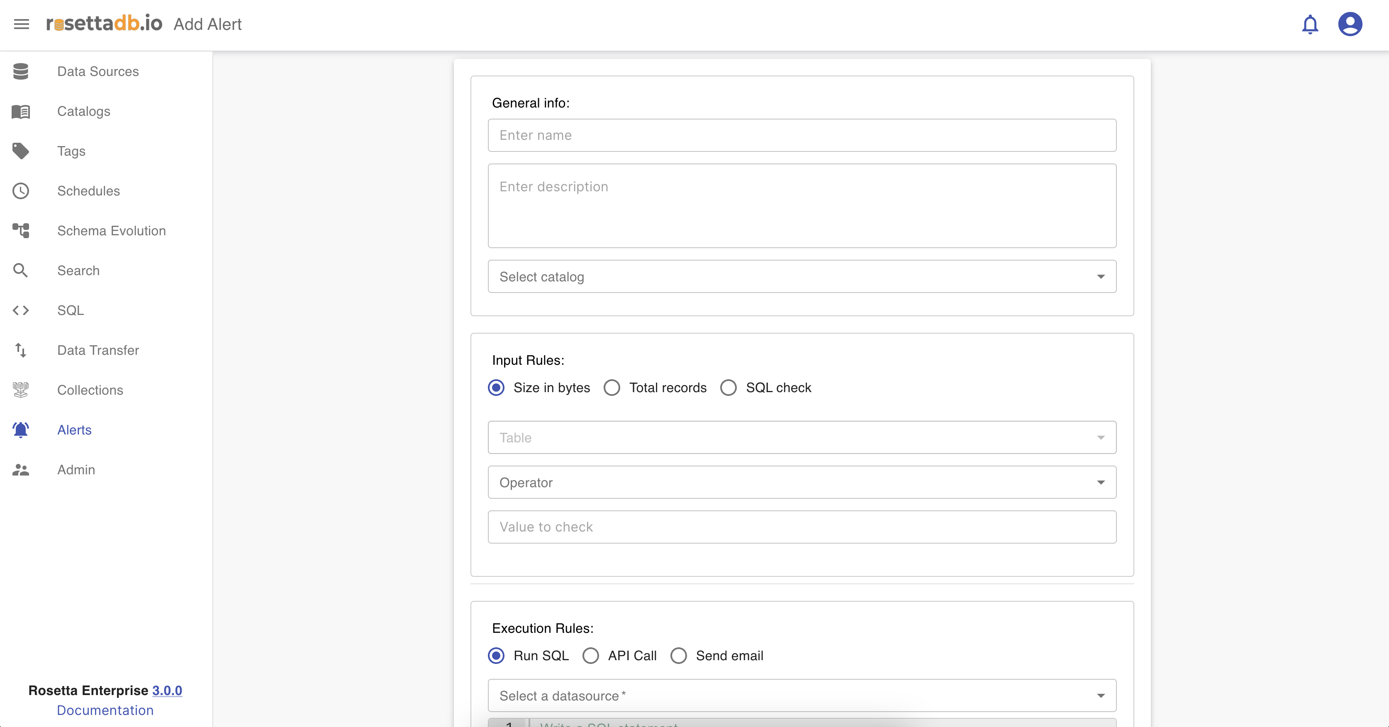Click the Schedules clock icon
Viewport: 1389px width, 727px height.
coord(20,191)
